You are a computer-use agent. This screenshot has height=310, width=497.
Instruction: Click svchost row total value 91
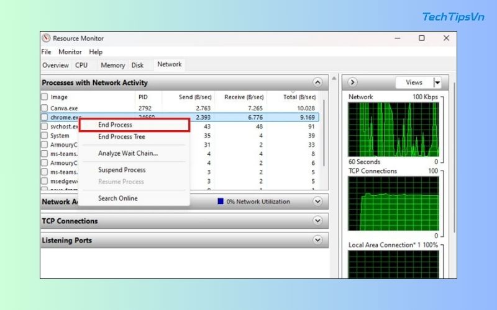[x=312, y=126]
